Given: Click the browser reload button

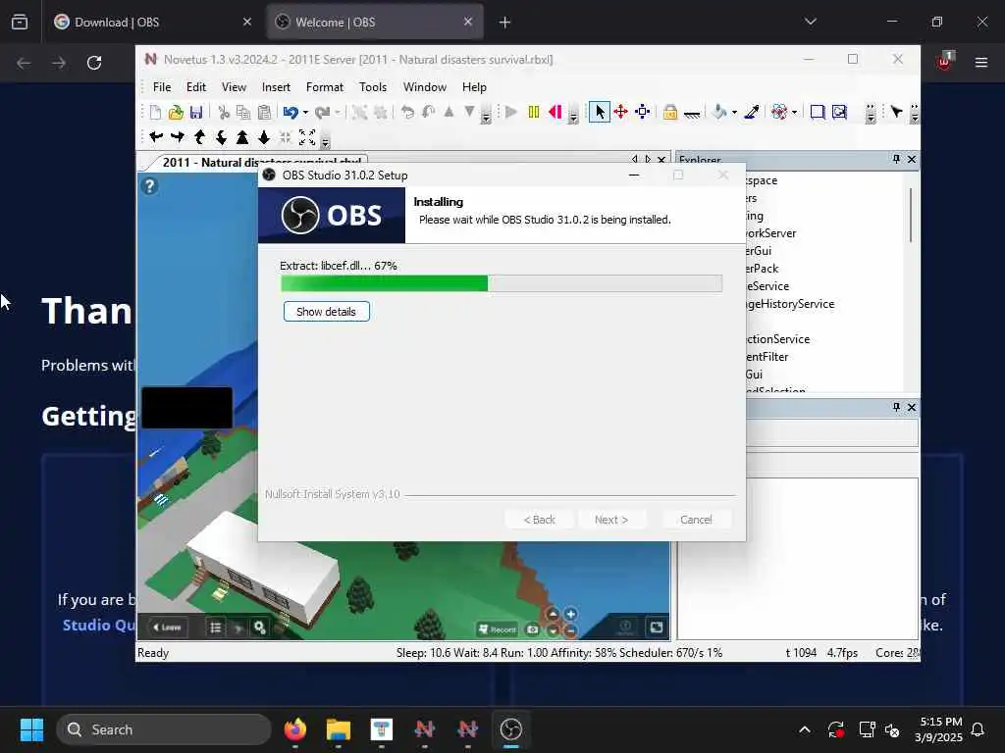Looking at the screenshot, I should [x=94, y=63].
